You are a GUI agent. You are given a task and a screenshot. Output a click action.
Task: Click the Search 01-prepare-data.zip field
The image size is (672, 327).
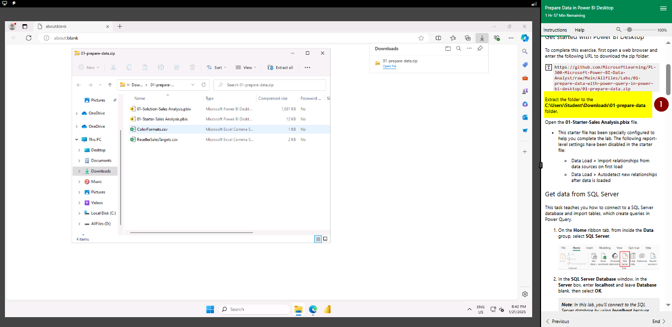(270, 85)
